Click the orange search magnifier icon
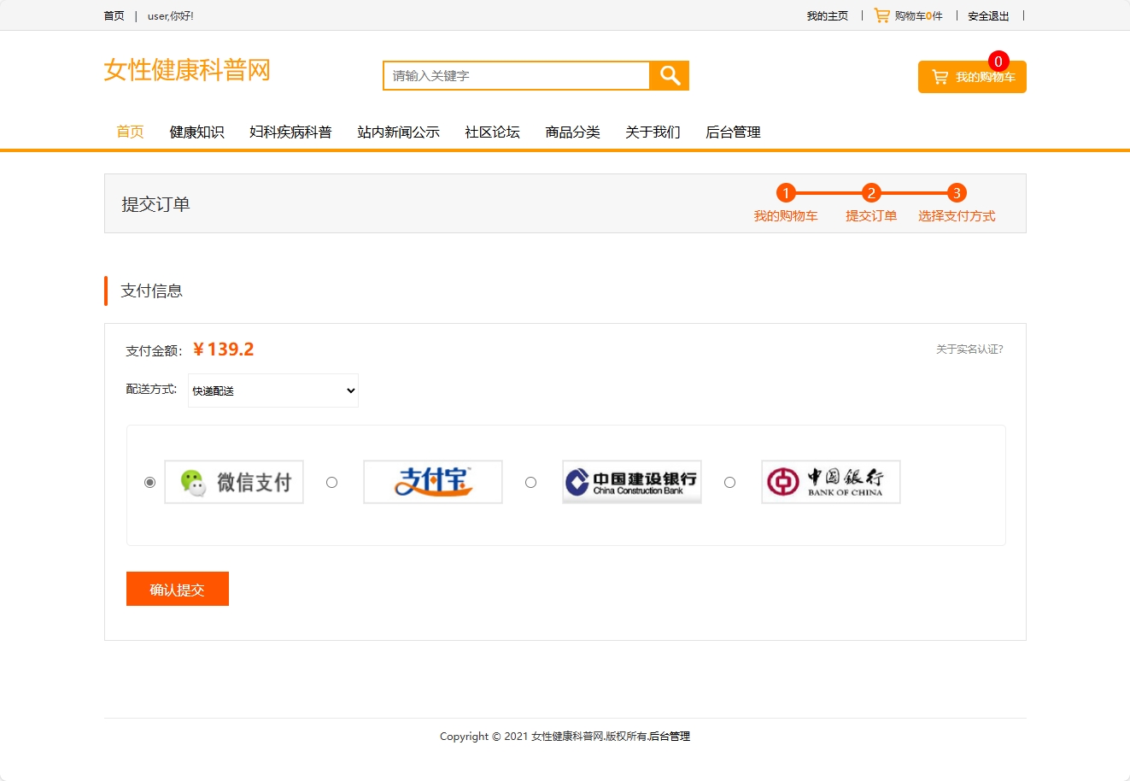This screenshot has height=781, width=1130. pos(669,75)
